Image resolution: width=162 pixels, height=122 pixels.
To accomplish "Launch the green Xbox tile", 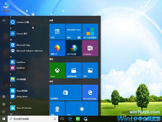I will (57, 70).
